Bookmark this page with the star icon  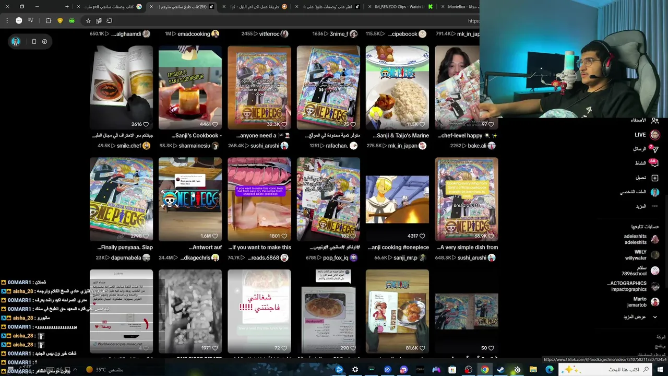click(x=88, y=21)
